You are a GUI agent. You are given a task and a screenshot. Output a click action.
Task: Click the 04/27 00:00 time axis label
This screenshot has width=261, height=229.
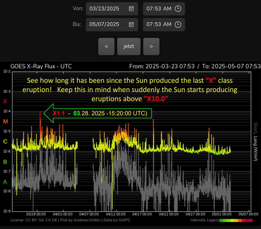[195, 214]
